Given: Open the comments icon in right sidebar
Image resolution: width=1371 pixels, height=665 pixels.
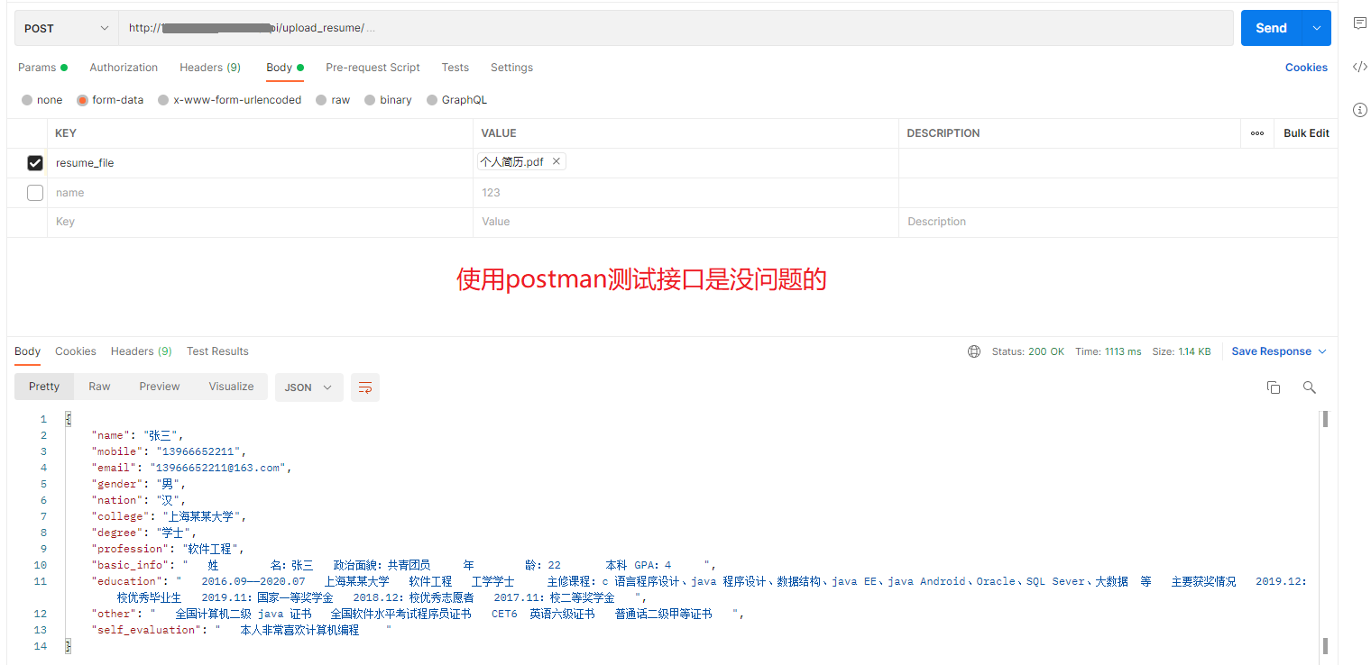Looking at the screenshot, I should click(x=1360, y=24).
